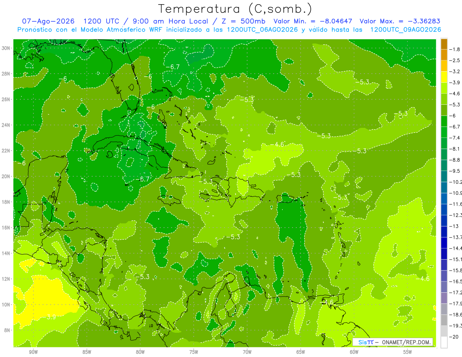The width and height of the screenshot is (462, 357).
Task: Click the -15.8 tick label on the color legend
Action: coord(456,270)
